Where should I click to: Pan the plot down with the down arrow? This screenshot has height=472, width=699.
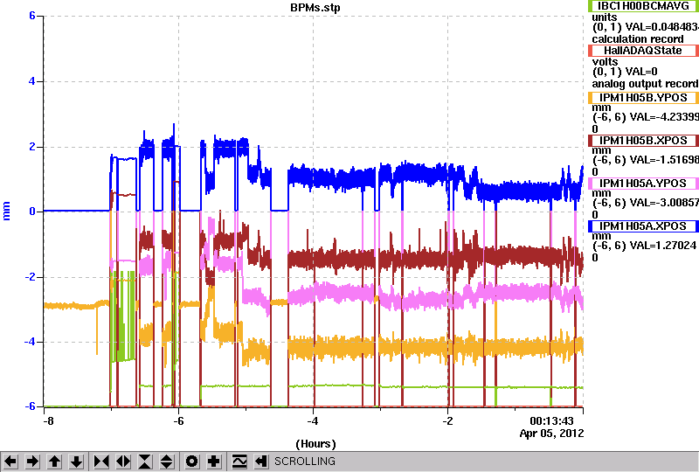pyautogui.click(x=76, y=462)
